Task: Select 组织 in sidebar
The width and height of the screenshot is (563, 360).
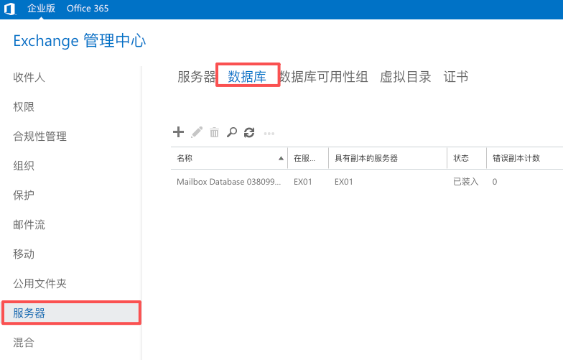Action: pos(24,165)
